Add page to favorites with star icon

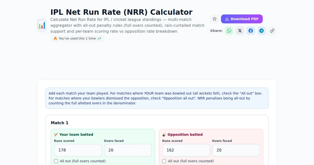coord(215,19)
